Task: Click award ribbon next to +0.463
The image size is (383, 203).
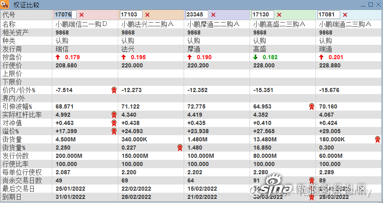Action: point(114,123)
